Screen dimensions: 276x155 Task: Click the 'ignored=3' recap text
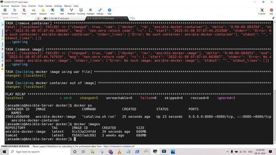226,98
